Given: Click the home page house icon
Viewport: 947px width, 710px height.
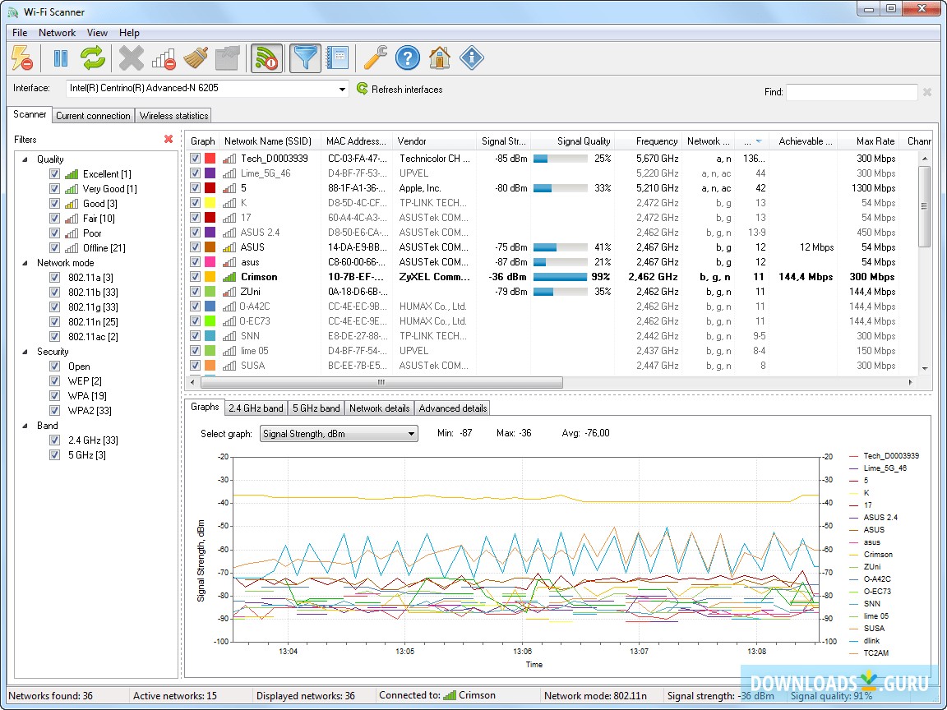Looking at the screenshot, I should pos(440,58).
